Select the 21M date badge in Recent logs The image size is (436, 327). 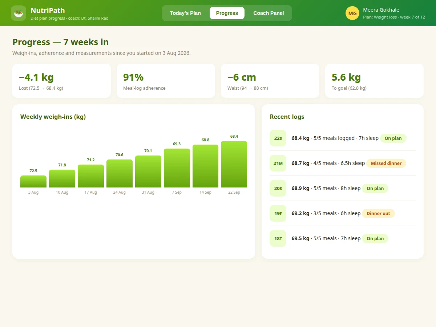point(278,163)
